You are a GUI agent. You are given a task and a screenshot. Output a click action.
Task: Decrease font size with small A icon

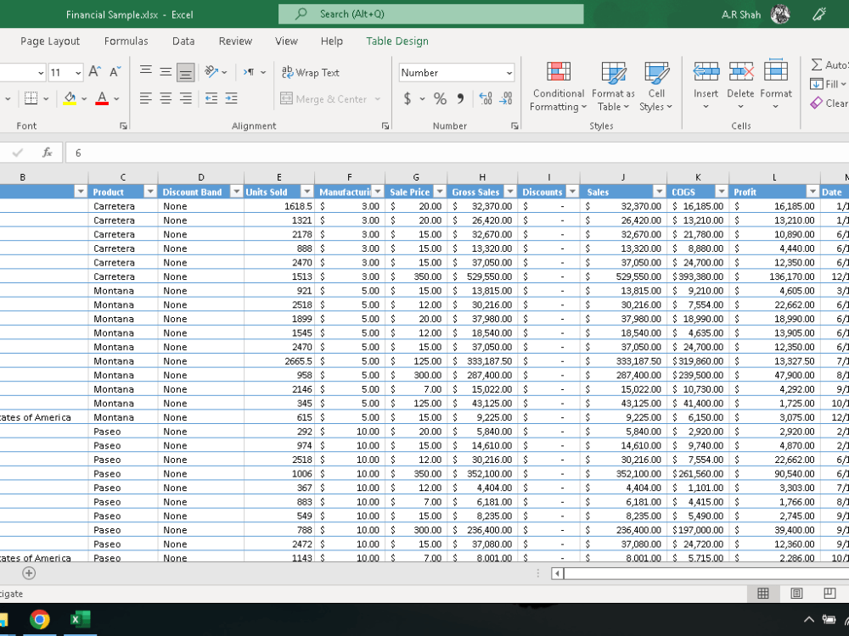click(x=115, y=72)
